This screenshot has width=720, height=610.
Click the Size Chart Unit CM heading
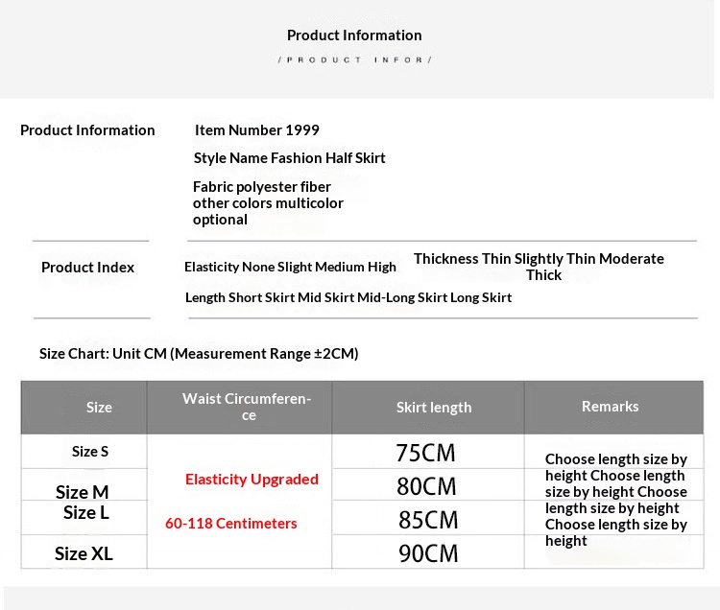click(x=199, y=354)
